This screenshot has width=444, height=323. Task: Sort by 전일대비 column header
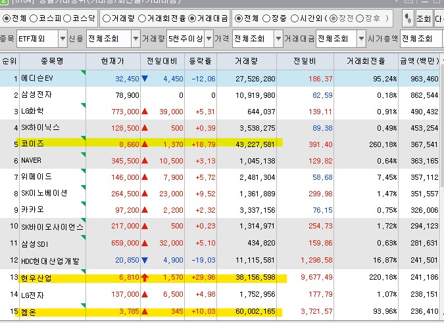[x=162, y=61]
